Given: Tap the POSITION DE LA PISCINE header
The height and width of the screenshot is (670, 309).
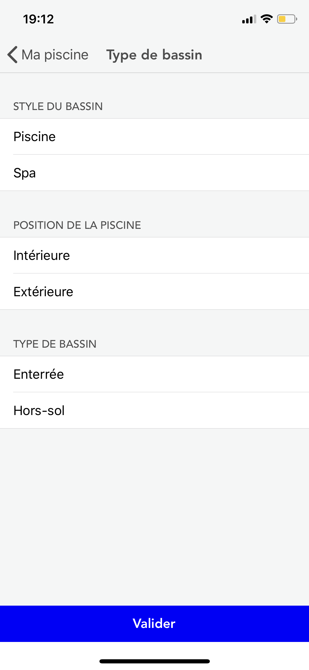Looking at the screenshot, I should pos(77,225).
